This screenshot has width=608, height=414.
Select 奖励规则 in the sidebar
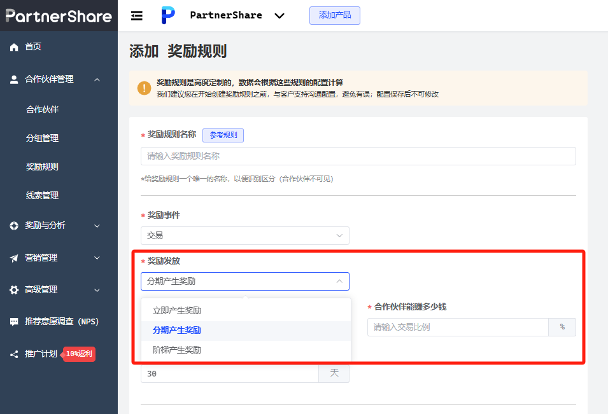point(42,166)
